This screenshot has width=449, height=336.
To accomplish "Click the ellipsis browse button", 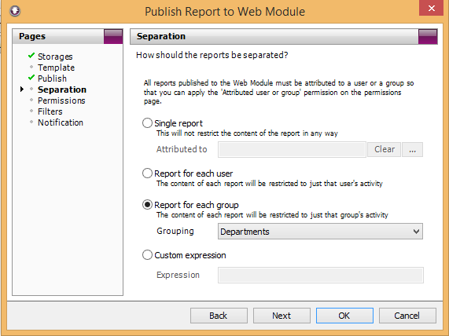I will point(412,150).
